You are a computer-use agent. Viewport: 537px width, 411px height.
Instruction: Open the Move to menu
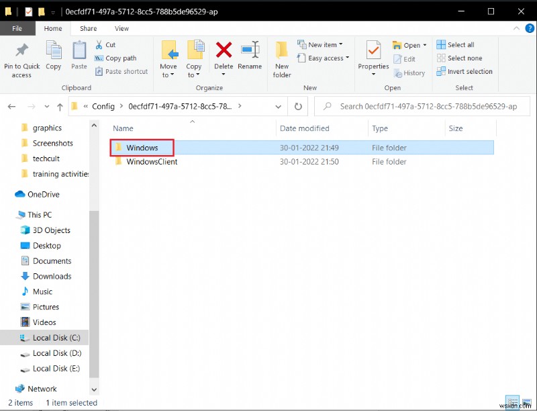pyautogui.click(x=168, y=59)
